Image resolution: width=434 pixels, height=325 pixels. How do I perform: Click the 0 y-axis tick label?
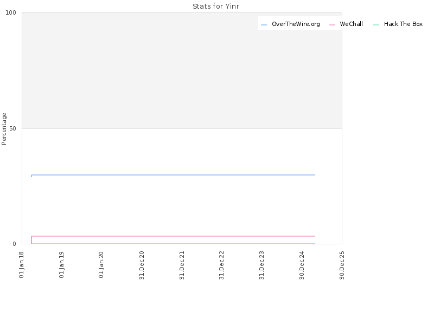pyautogui.click(x=15, y=244)
